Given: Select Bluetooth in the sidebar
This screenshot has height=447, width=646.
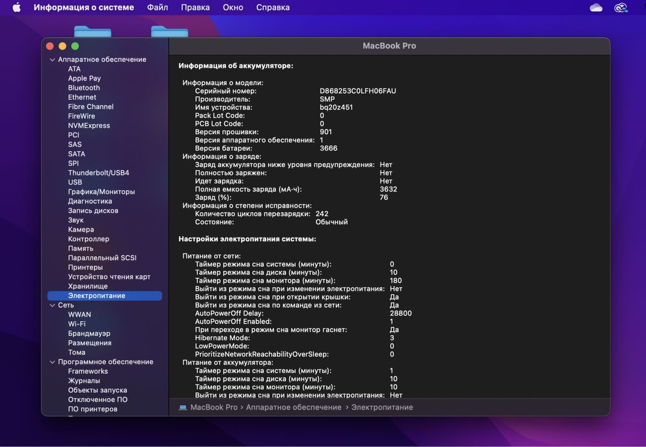Looking at the screenshot, I should tap(84, 88).
